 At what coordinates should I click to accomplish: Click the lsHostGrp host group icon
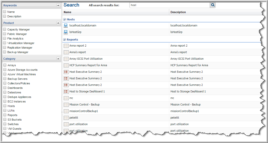[x=66, y=32]
